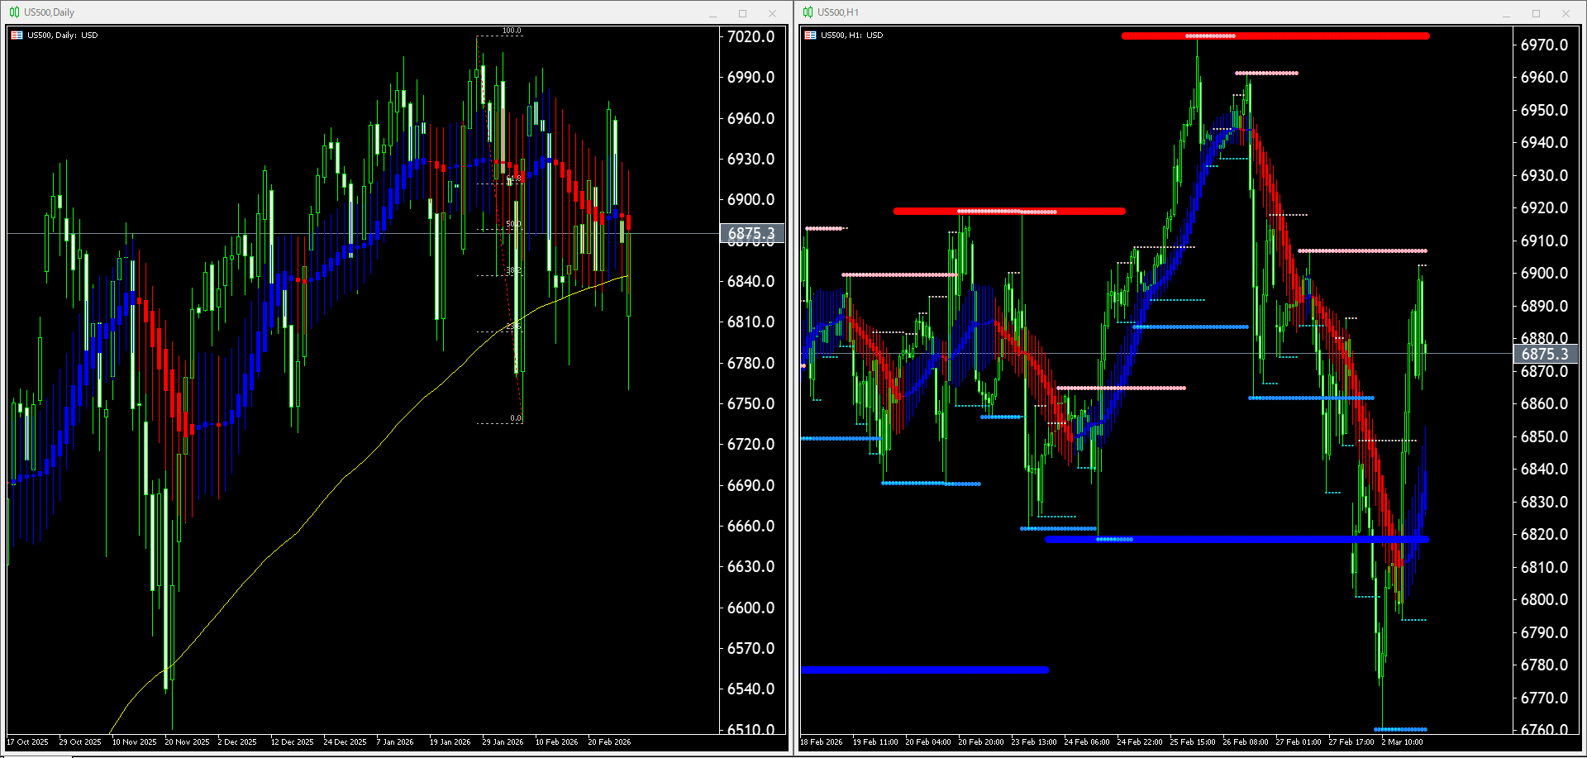Click 6570.0 on the Daily price axis
This screenshot has width=1587, height=758.
coord(751,648)
